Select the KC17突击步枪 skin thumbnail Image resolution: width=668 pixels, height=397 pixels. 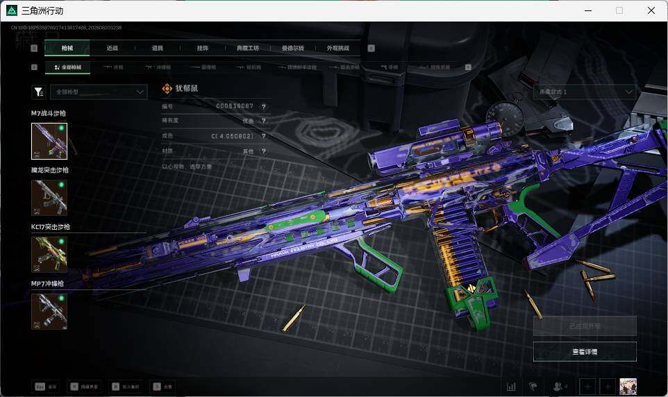click(49, 254)
